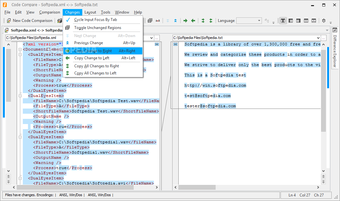Open the Layout menu
The width and height of the screenshot is (340, 201).
tap(90, 12)
